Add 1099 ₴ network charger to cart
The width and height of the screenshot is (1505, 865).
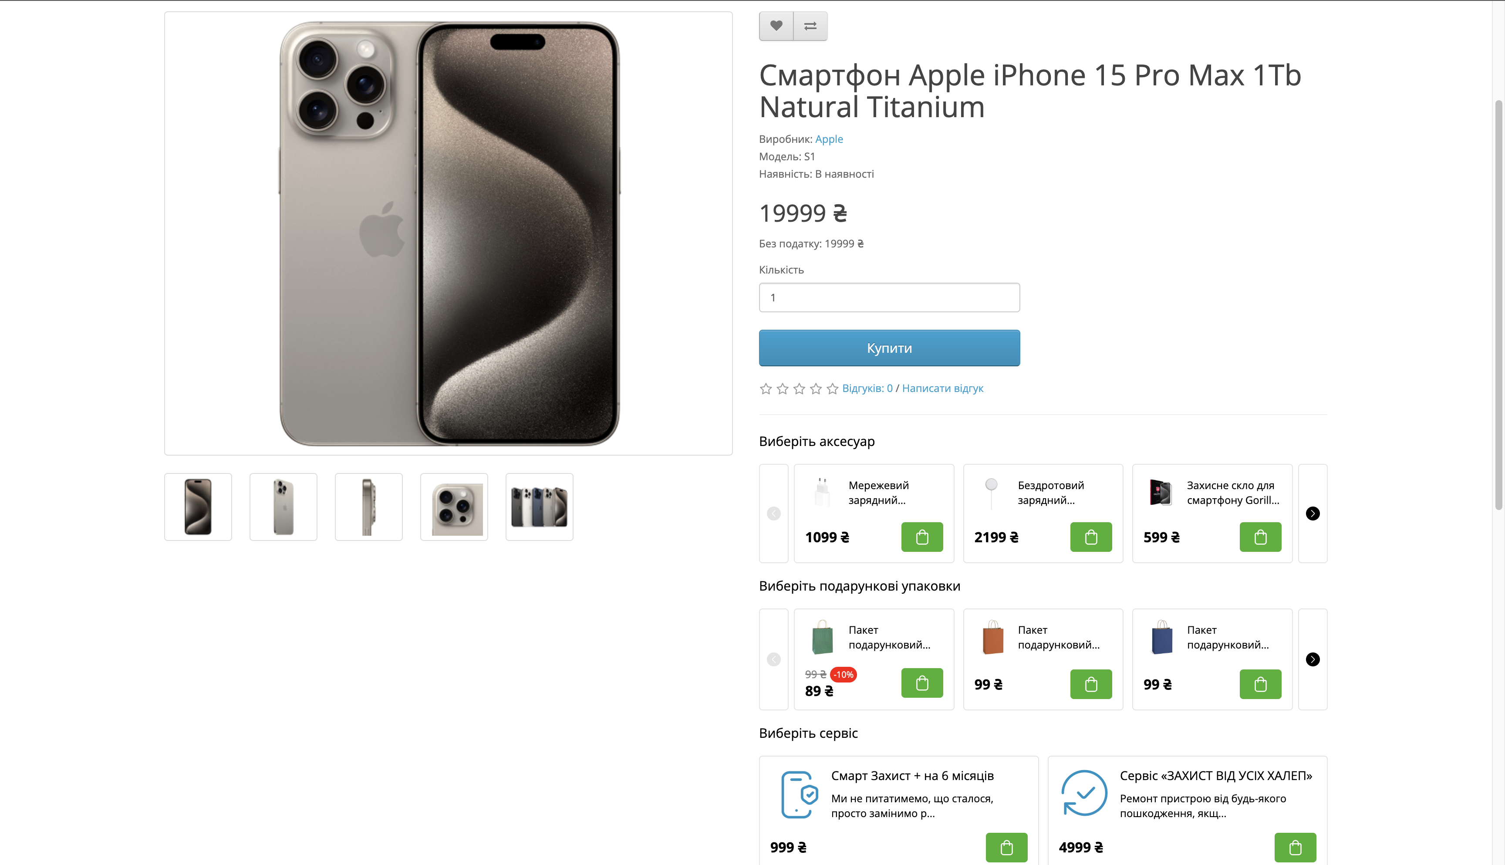coord(922,537)
